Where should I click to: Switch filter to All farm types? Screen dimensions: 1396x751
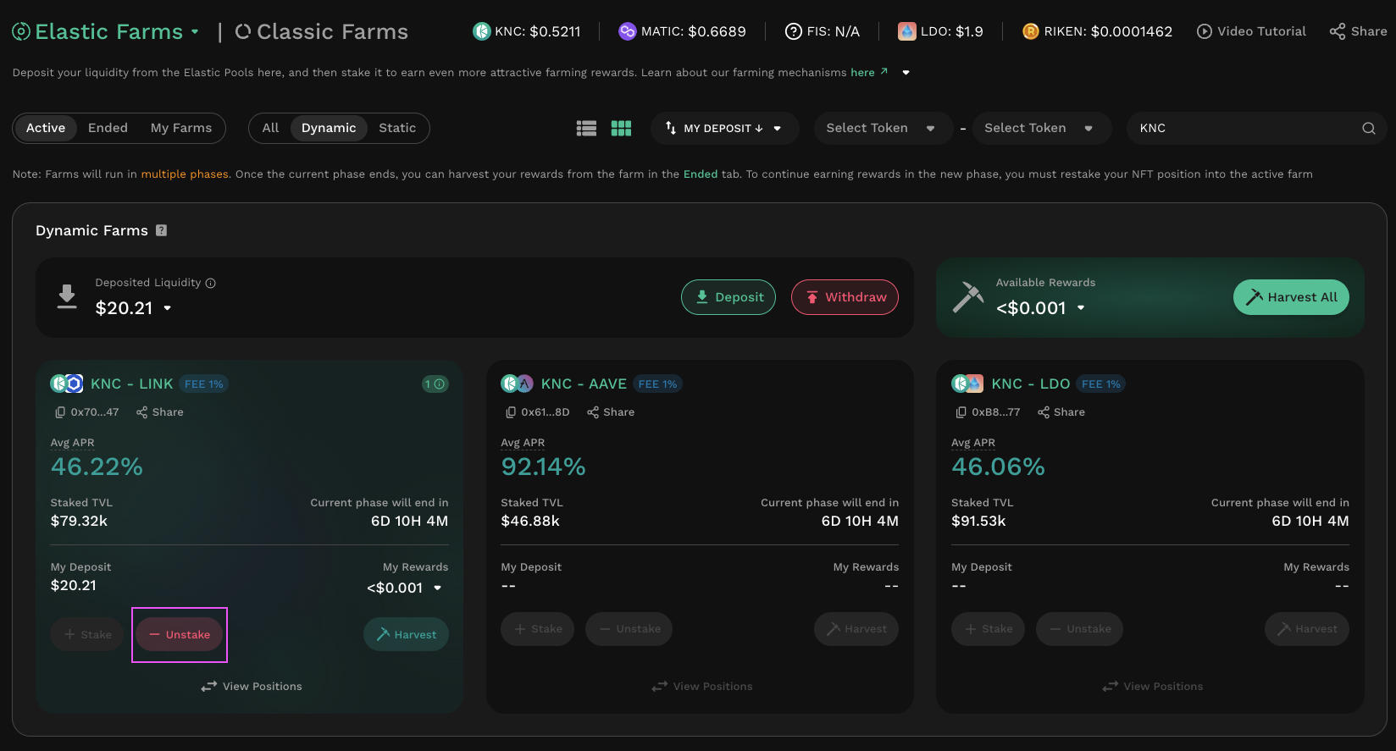click(270, 128)
